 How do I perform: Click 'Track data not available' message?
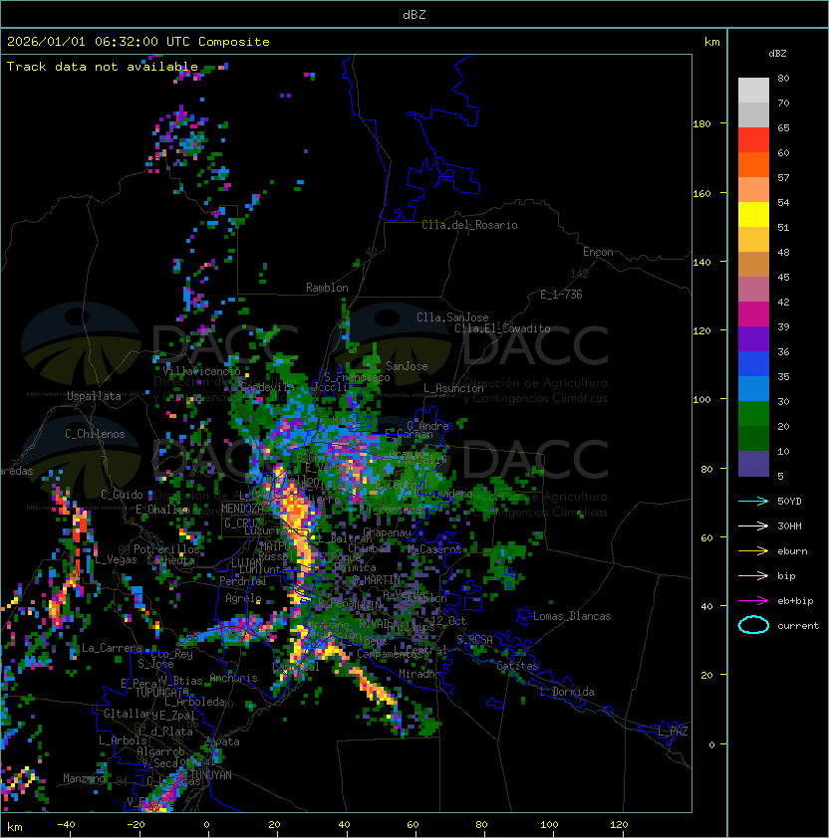[103, 67]
